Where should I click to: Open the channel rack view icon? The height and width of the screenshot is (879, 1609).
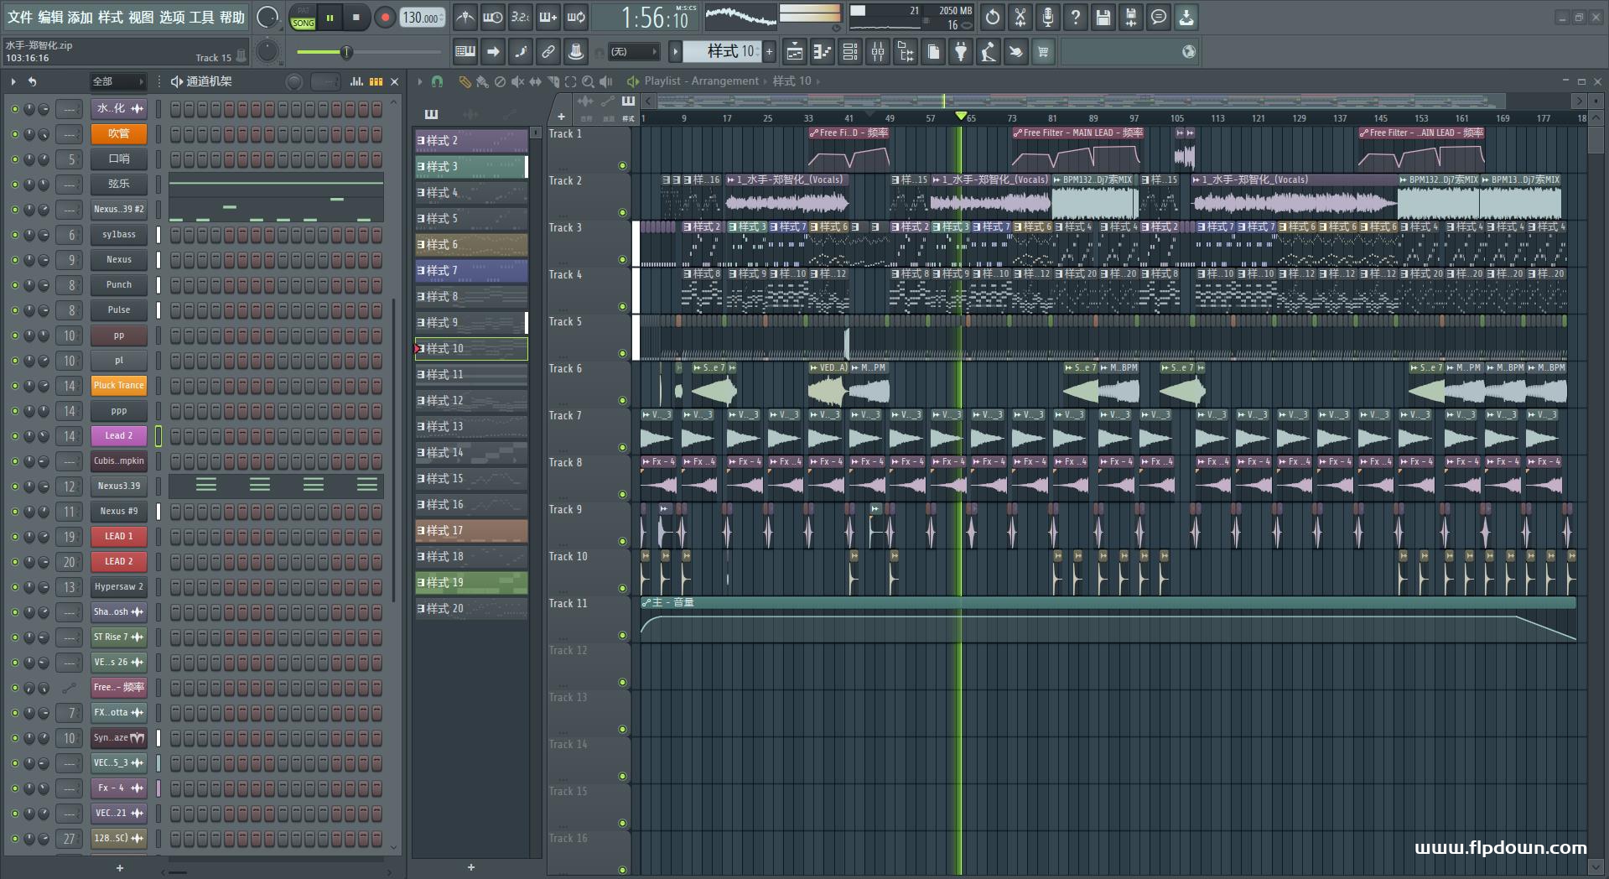[x=850, y=52]
